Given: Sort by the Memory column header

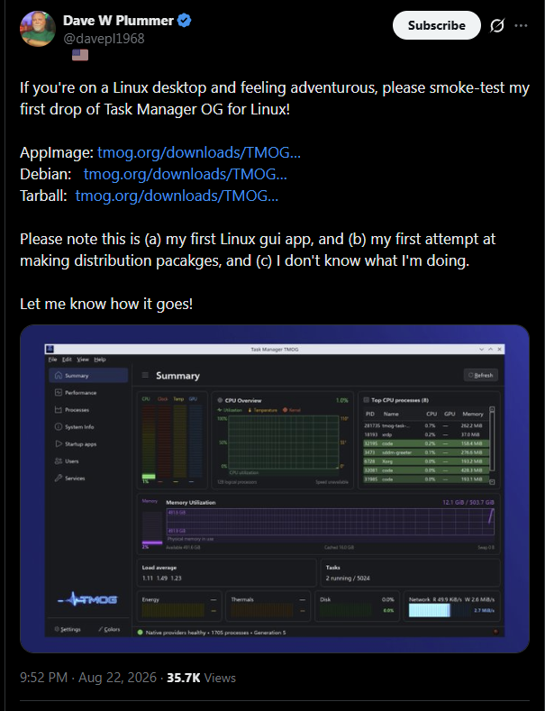Looking at the screenshot, I should point(473,414).
